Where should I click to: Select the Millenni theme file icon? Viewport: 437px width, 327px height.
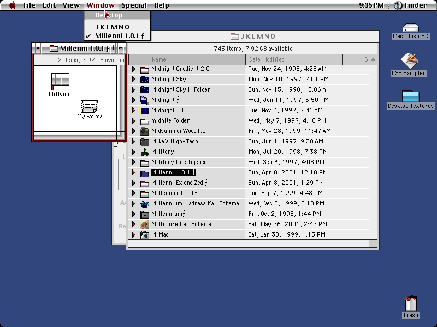pyautogui.click(x=60, y=81)
